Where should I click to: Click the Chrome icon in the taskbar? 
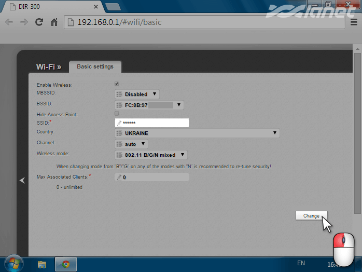click(x=66, y=264)
